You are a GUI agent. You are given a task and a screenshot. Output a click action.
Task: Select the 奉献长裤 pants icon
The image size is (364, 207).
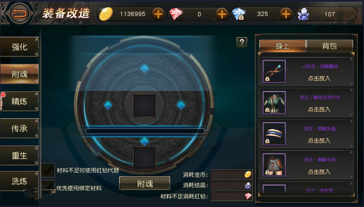tap(274, 165)
